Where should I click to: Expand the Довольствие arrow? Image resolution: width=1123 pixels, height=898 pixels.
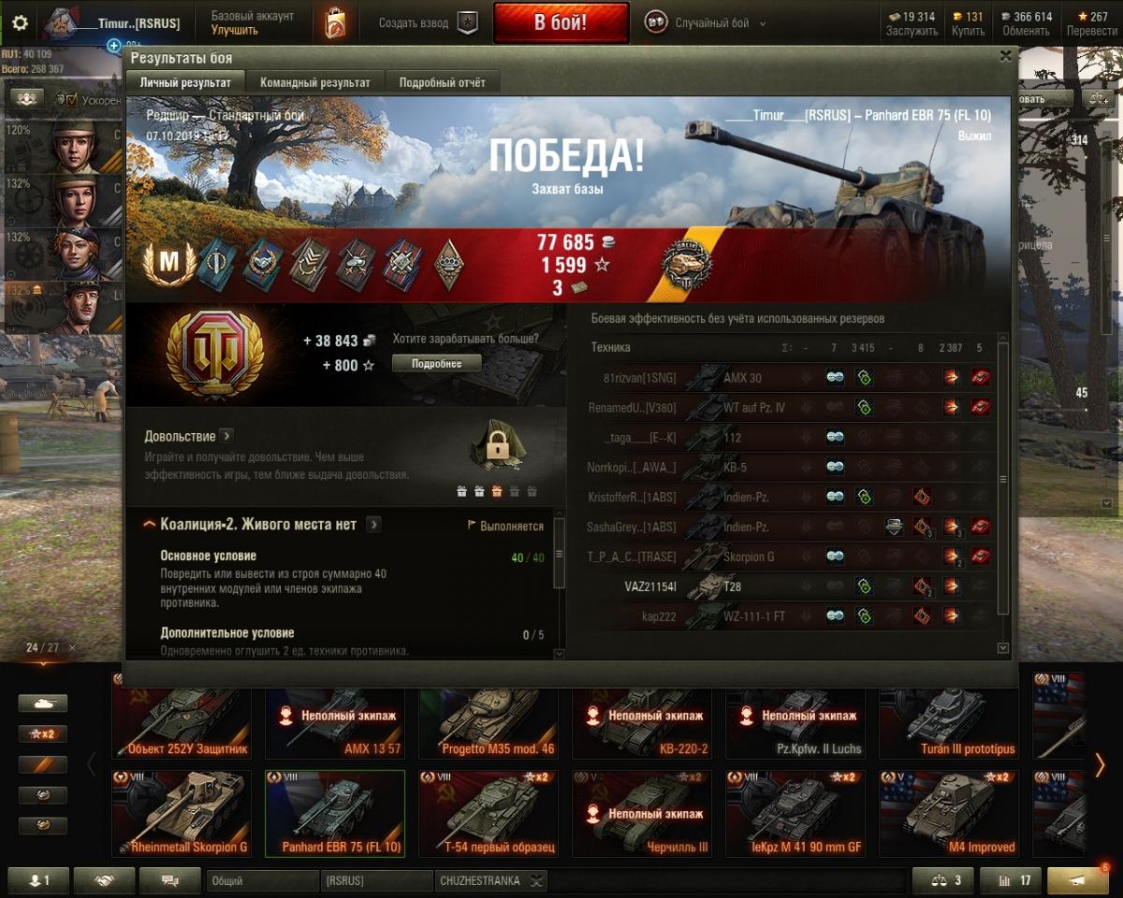(x=227, y=436)
